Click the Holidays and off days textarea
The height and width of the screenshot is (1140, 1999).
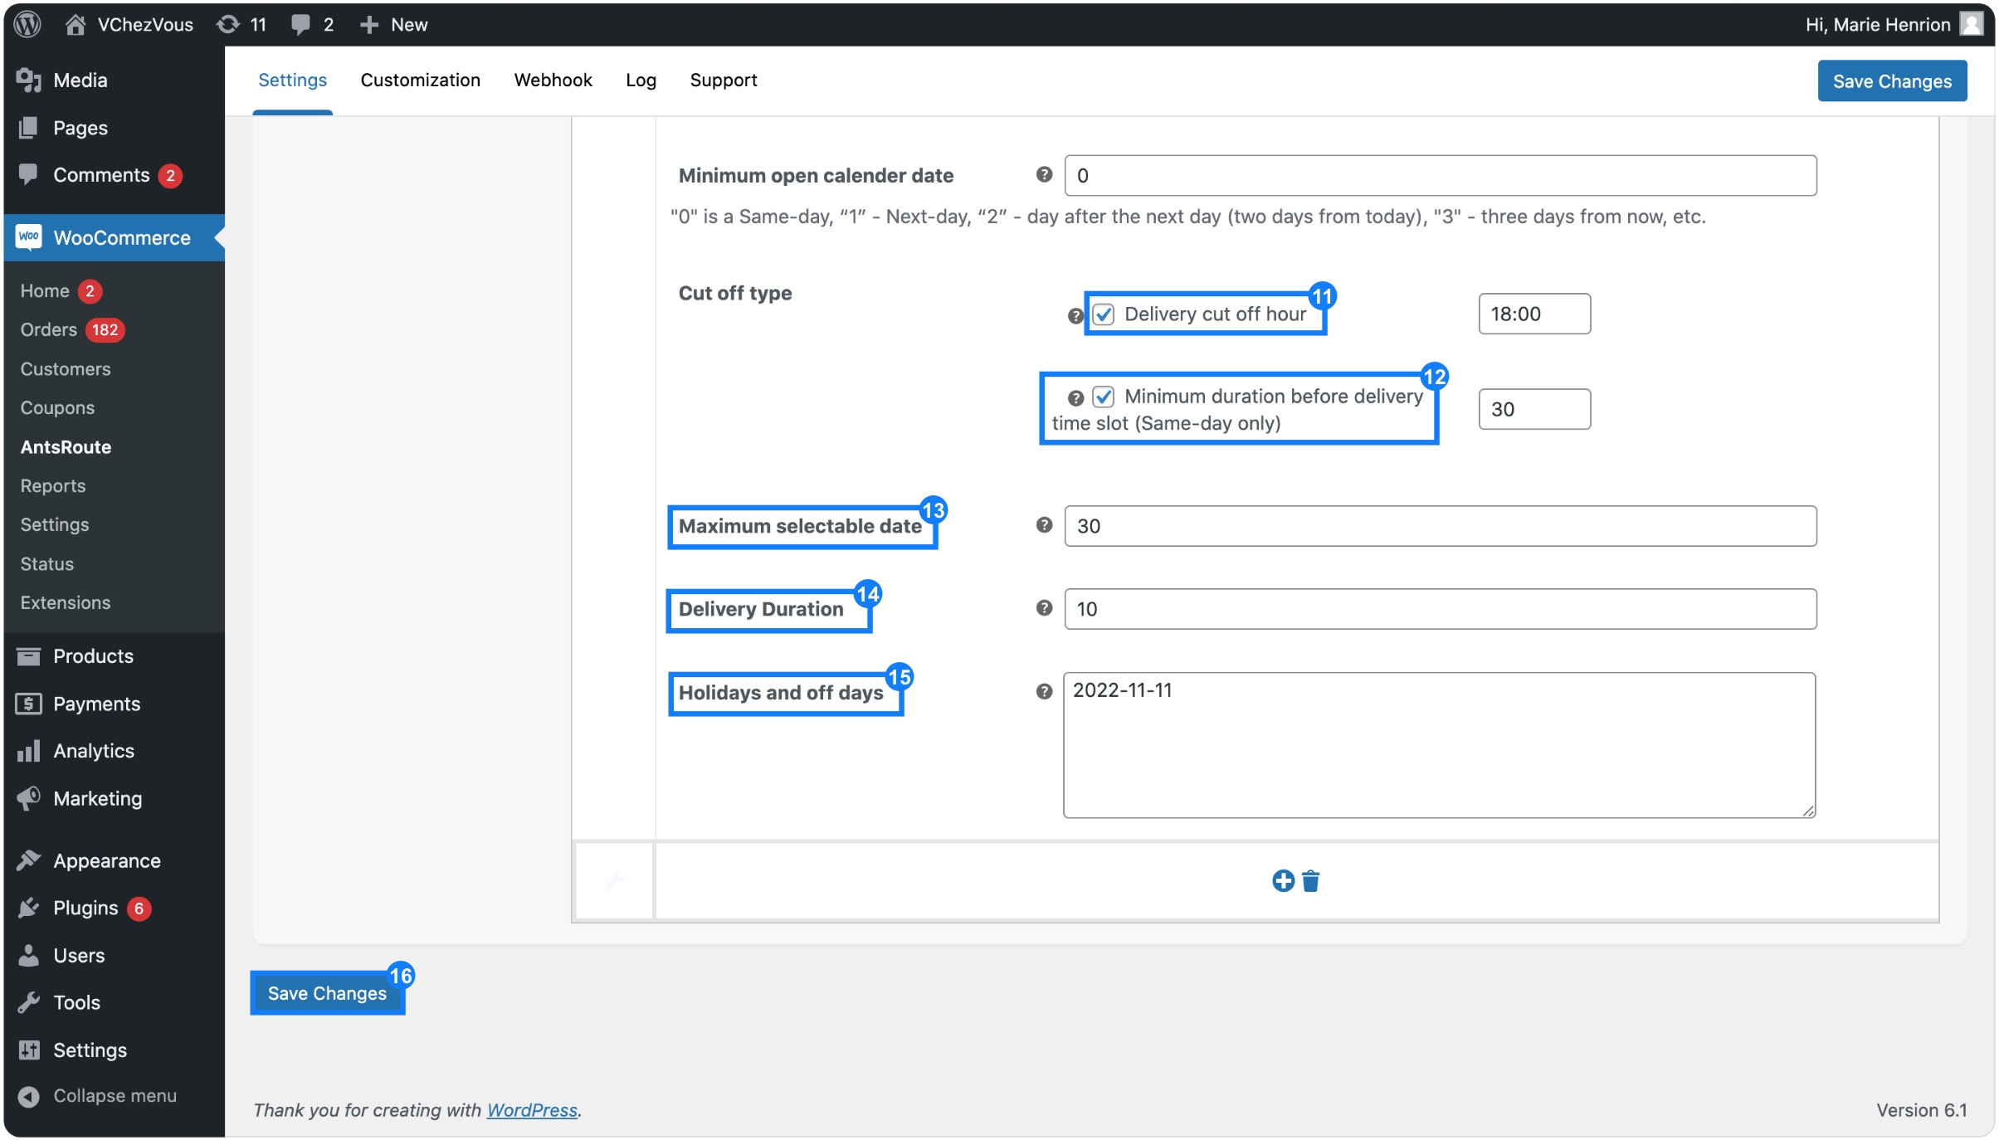pyautogui.click(x=1440, y=745)
